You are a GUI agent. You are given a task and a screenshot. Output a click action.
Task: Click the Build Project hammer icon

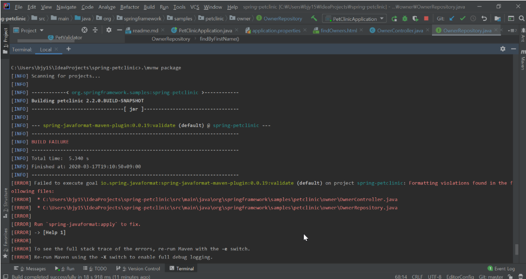coord(315,19)
